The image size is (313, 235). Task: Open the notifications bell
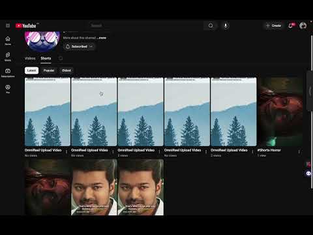[291, 25]
